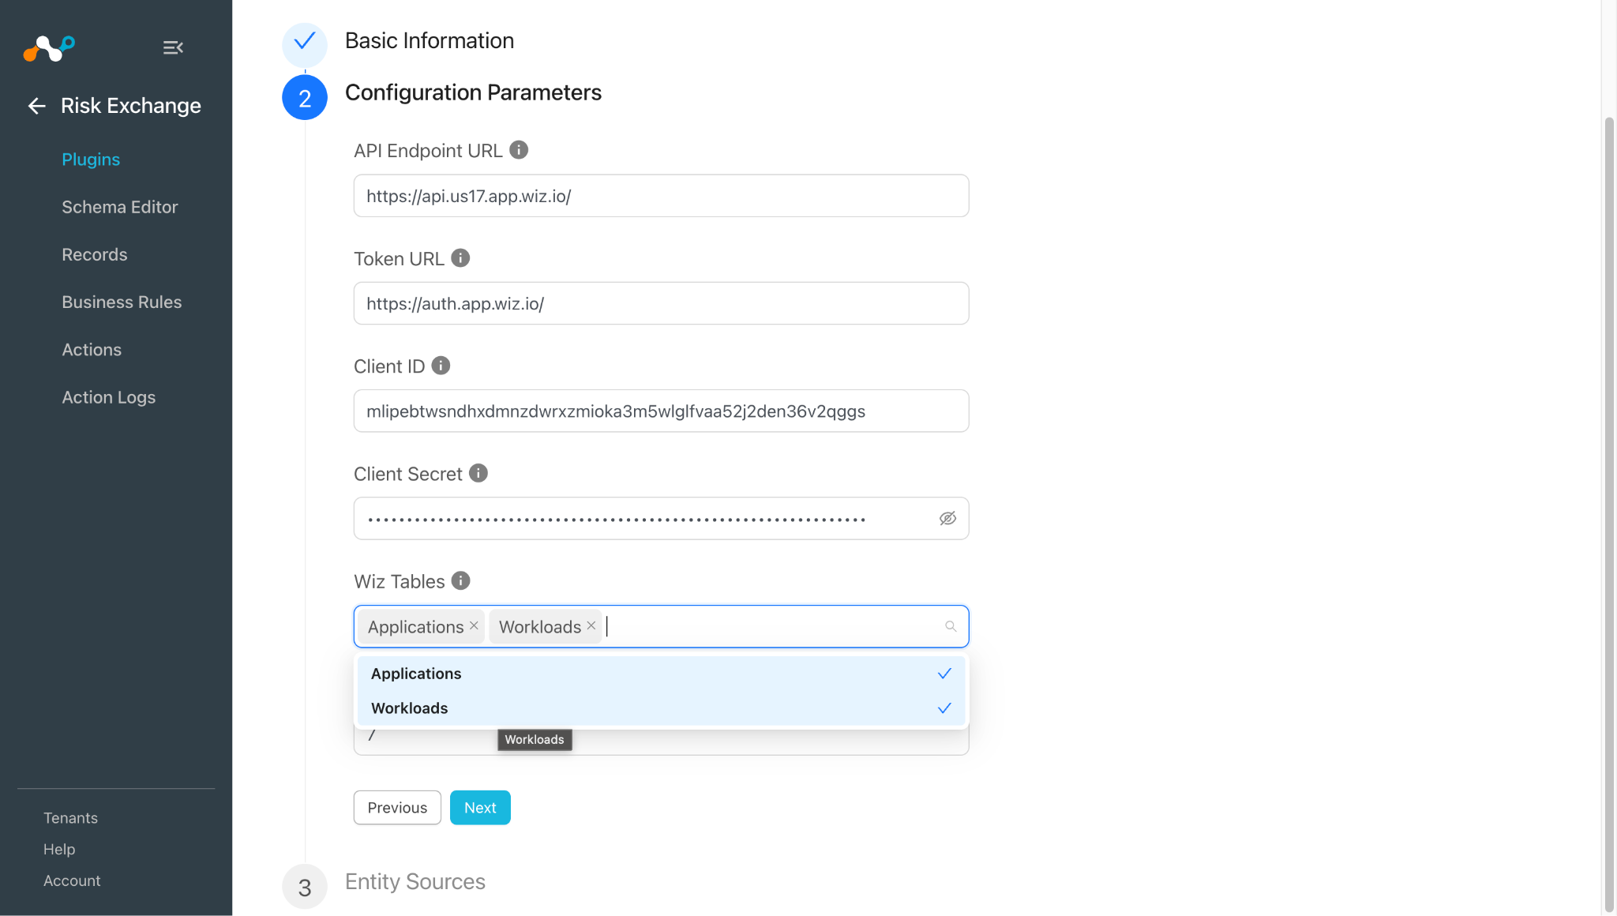The height and width of the screenshot is (916, 1617).
Task: Click the info icon next to API Endpoint URL
Action: (519, 150)
